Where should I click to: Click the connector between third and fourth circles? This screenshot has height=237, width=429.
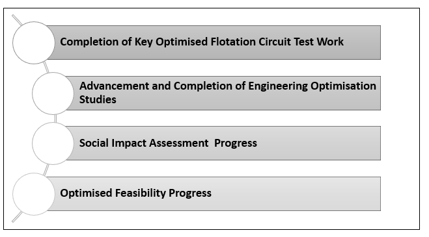46,169
